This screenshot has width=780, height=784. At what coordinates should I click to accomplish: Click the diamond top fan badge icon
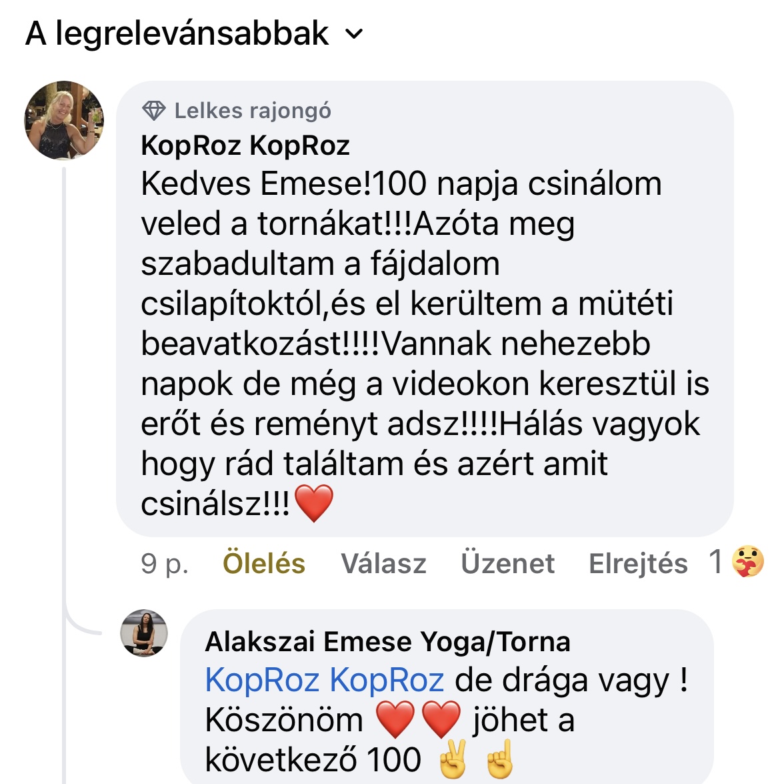point(154,111)
